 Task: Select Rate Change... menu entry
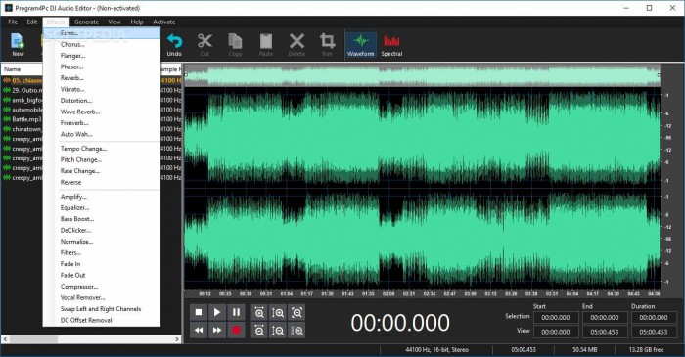[x=102, y=171]
